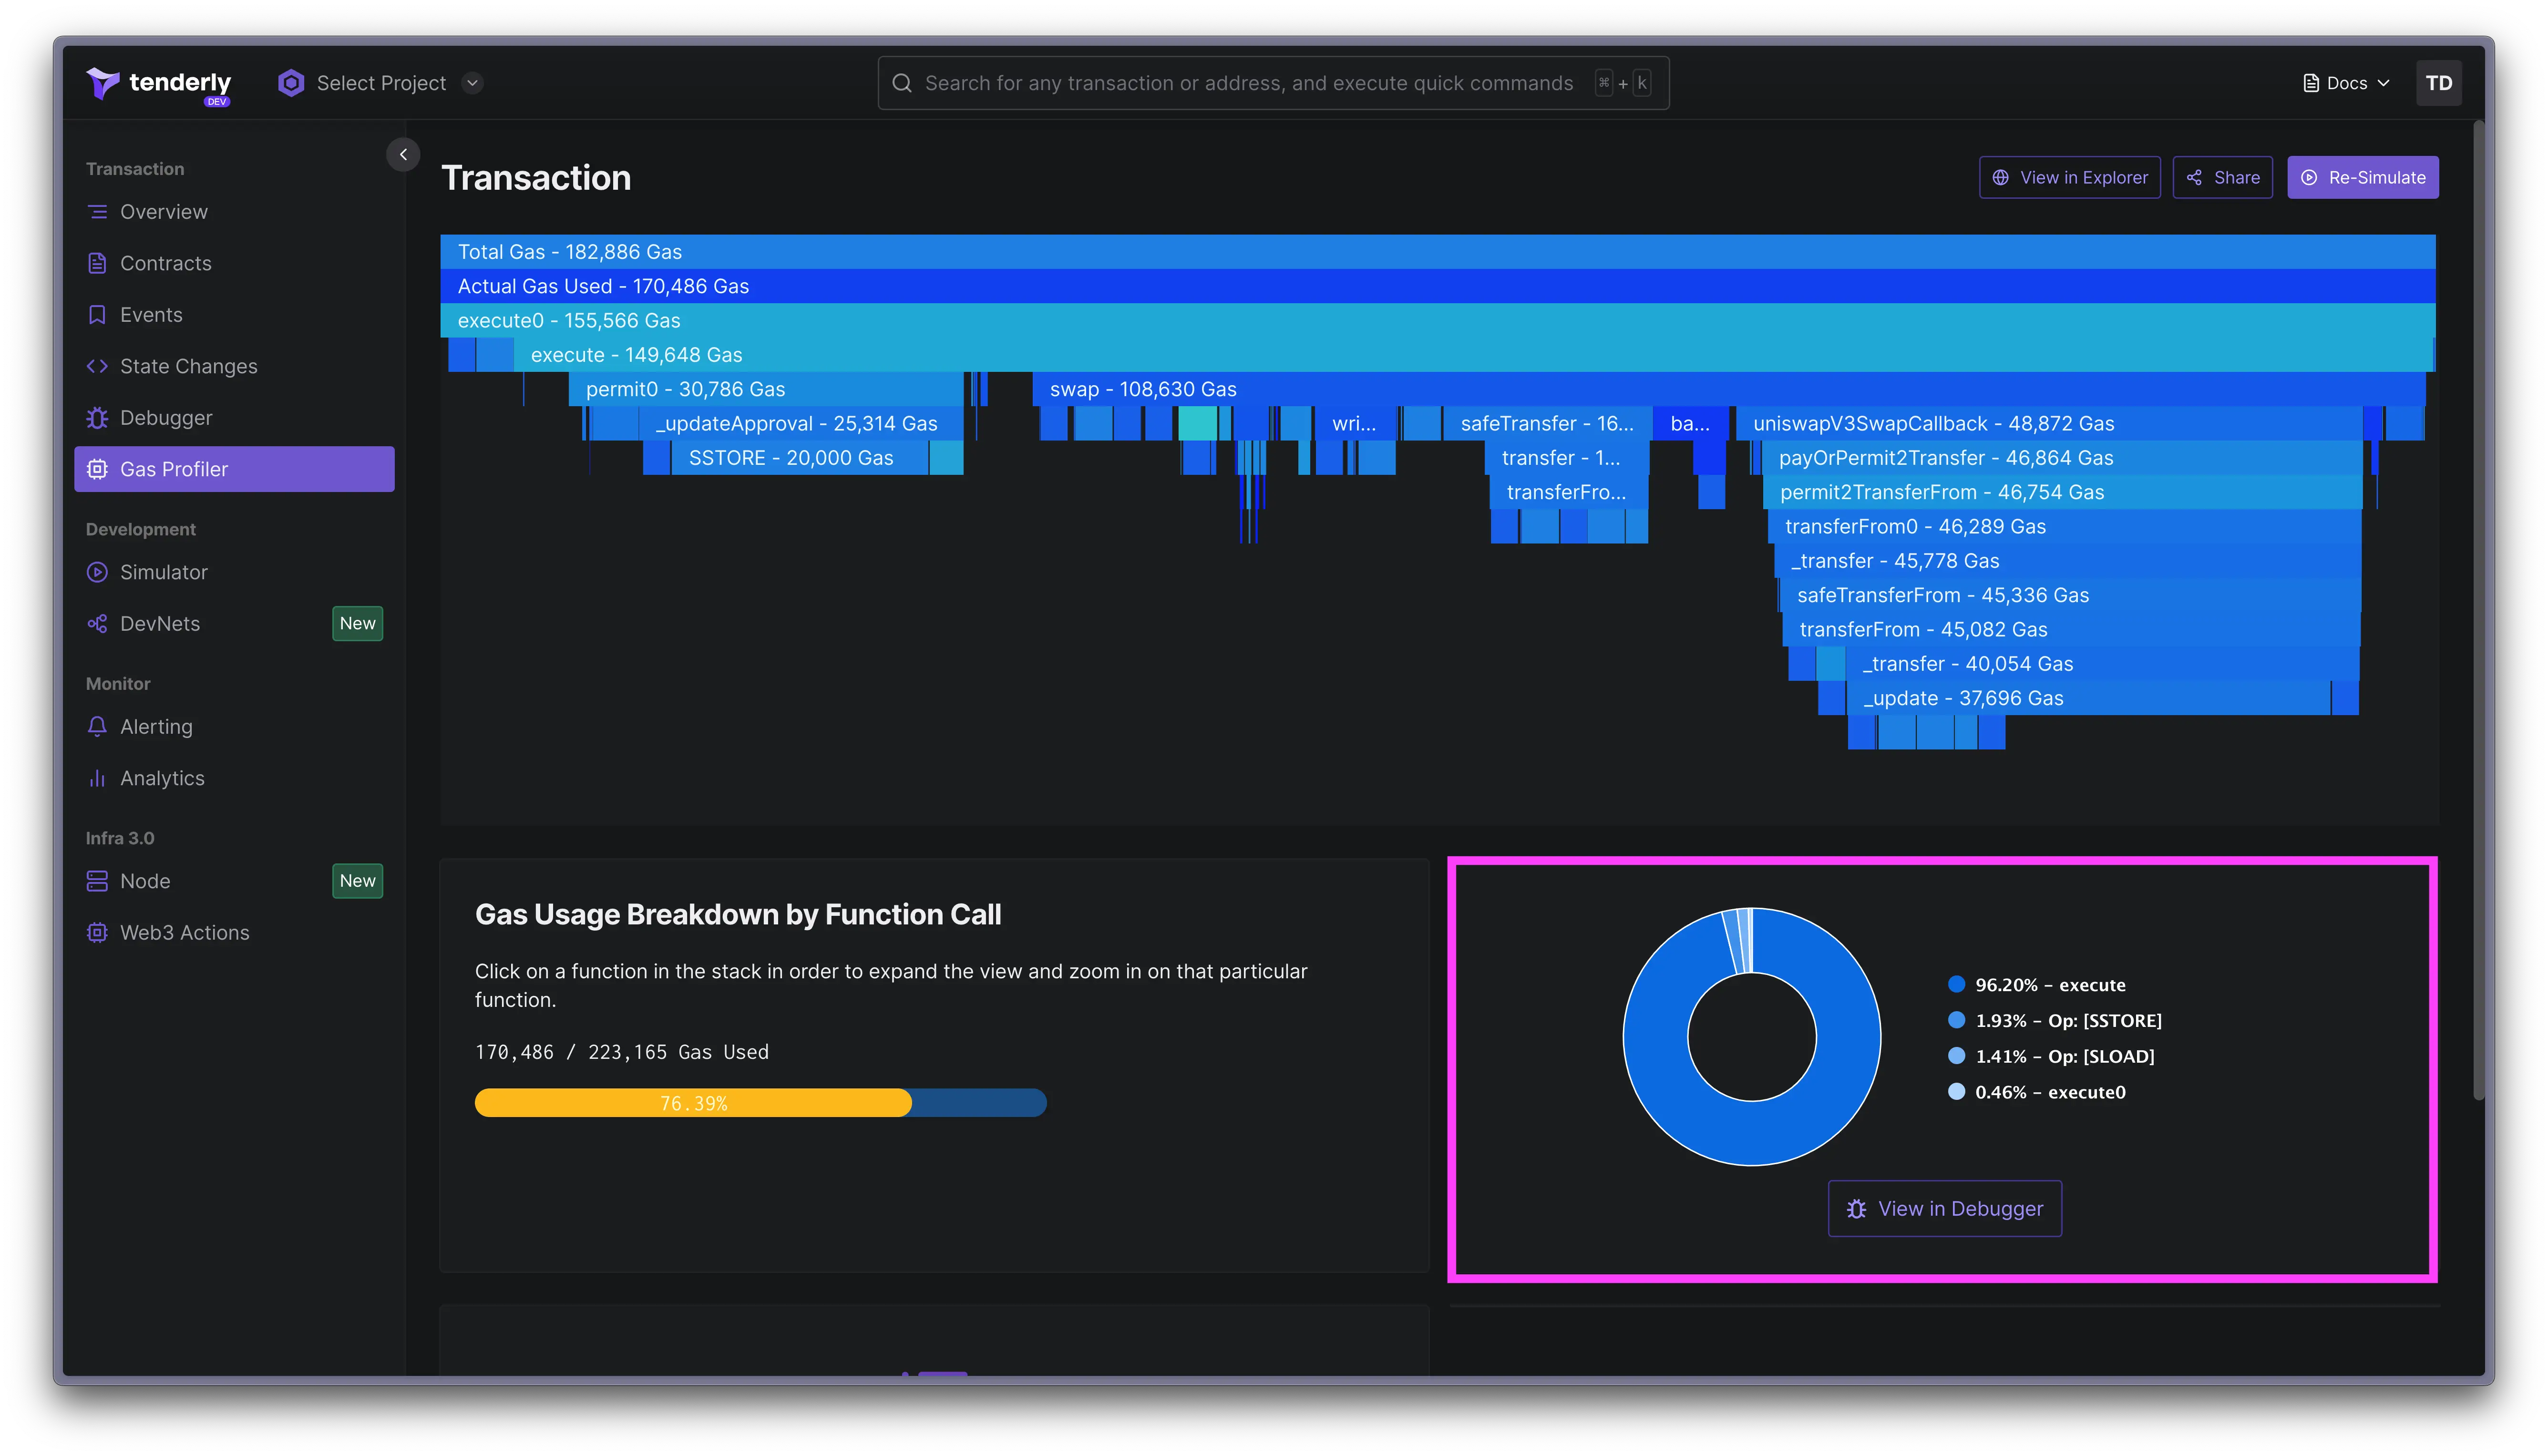Click the 76.39% gas used progress bar

click(760, 1103)
